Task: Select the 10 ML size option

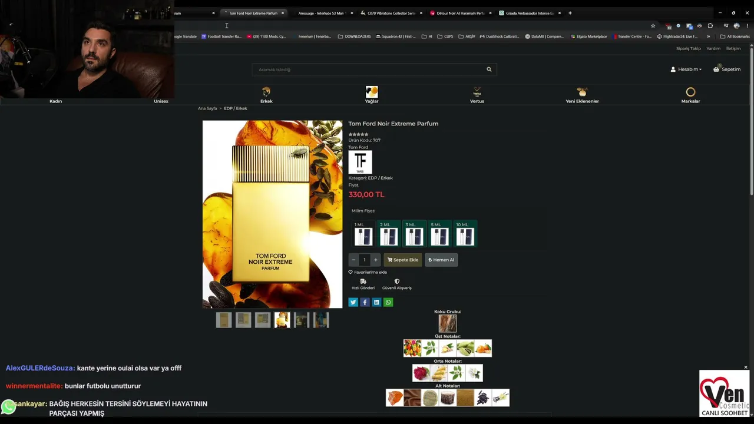Action: coord(465,234)
